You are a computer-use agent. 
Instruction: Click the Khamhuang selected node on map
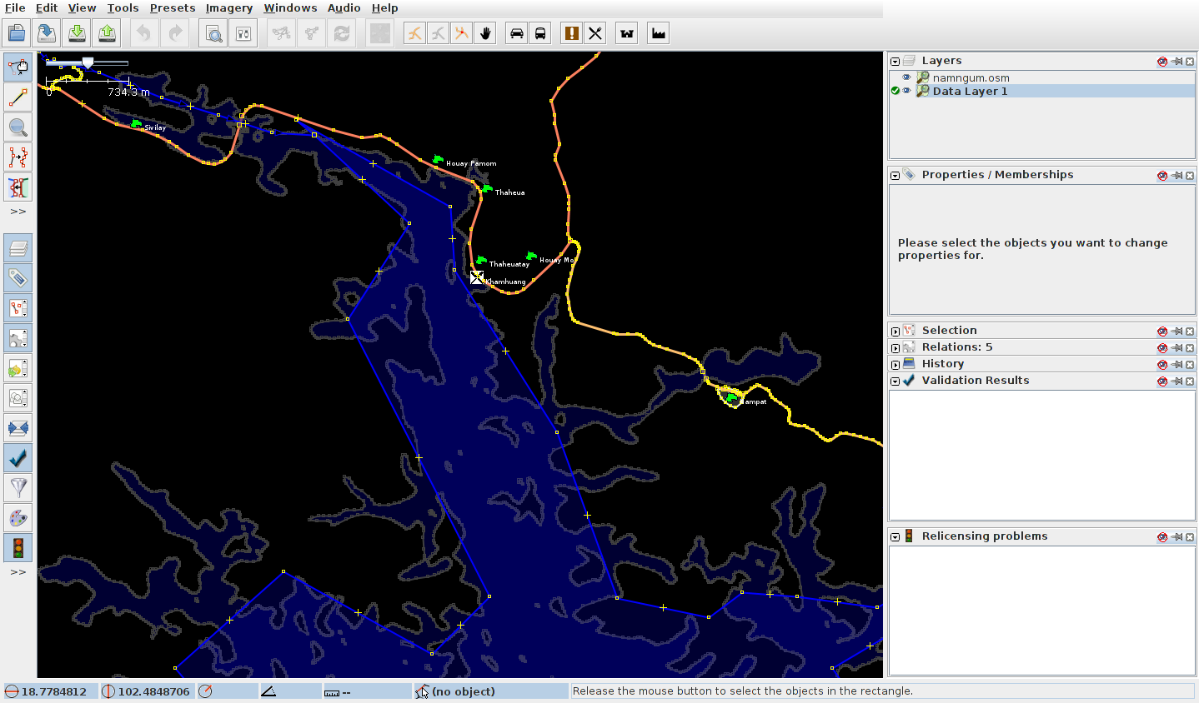tap(476, 277)
